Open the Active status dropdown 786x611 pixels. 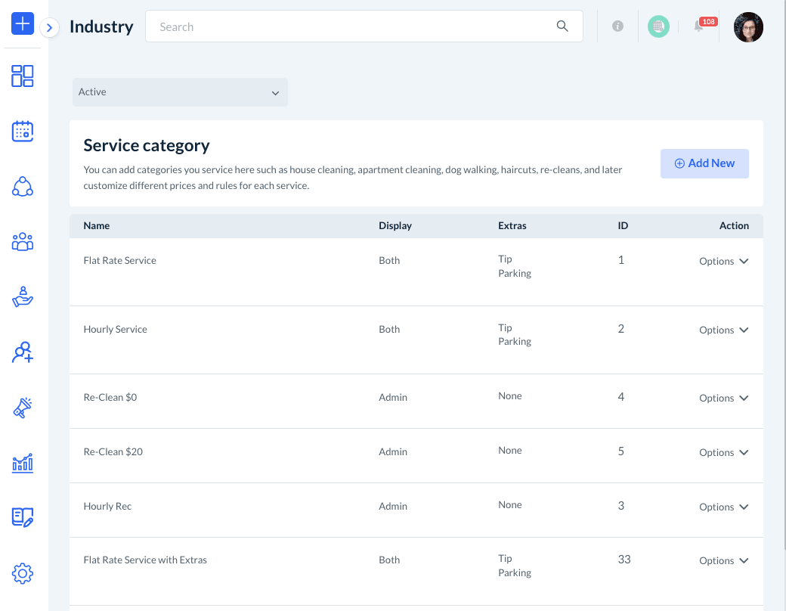(180, 92)
